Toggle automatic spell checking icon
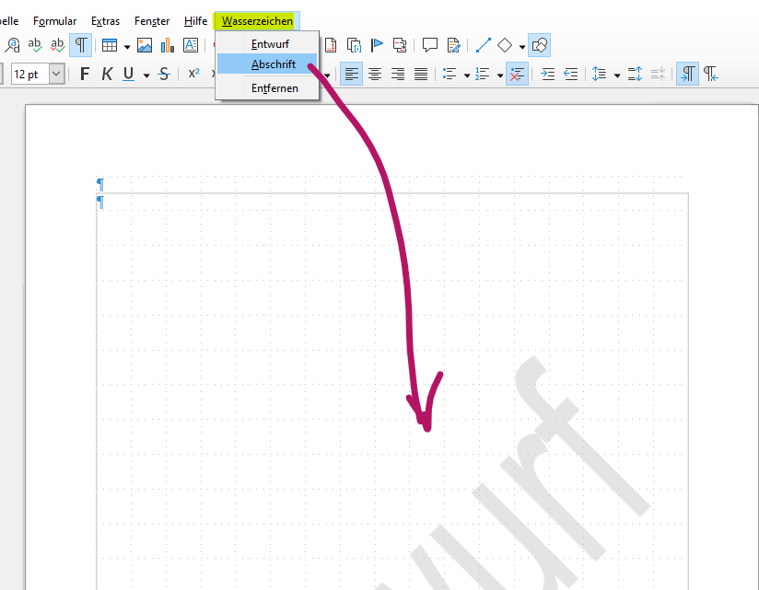The image size is (759, 590). [58, 45]
